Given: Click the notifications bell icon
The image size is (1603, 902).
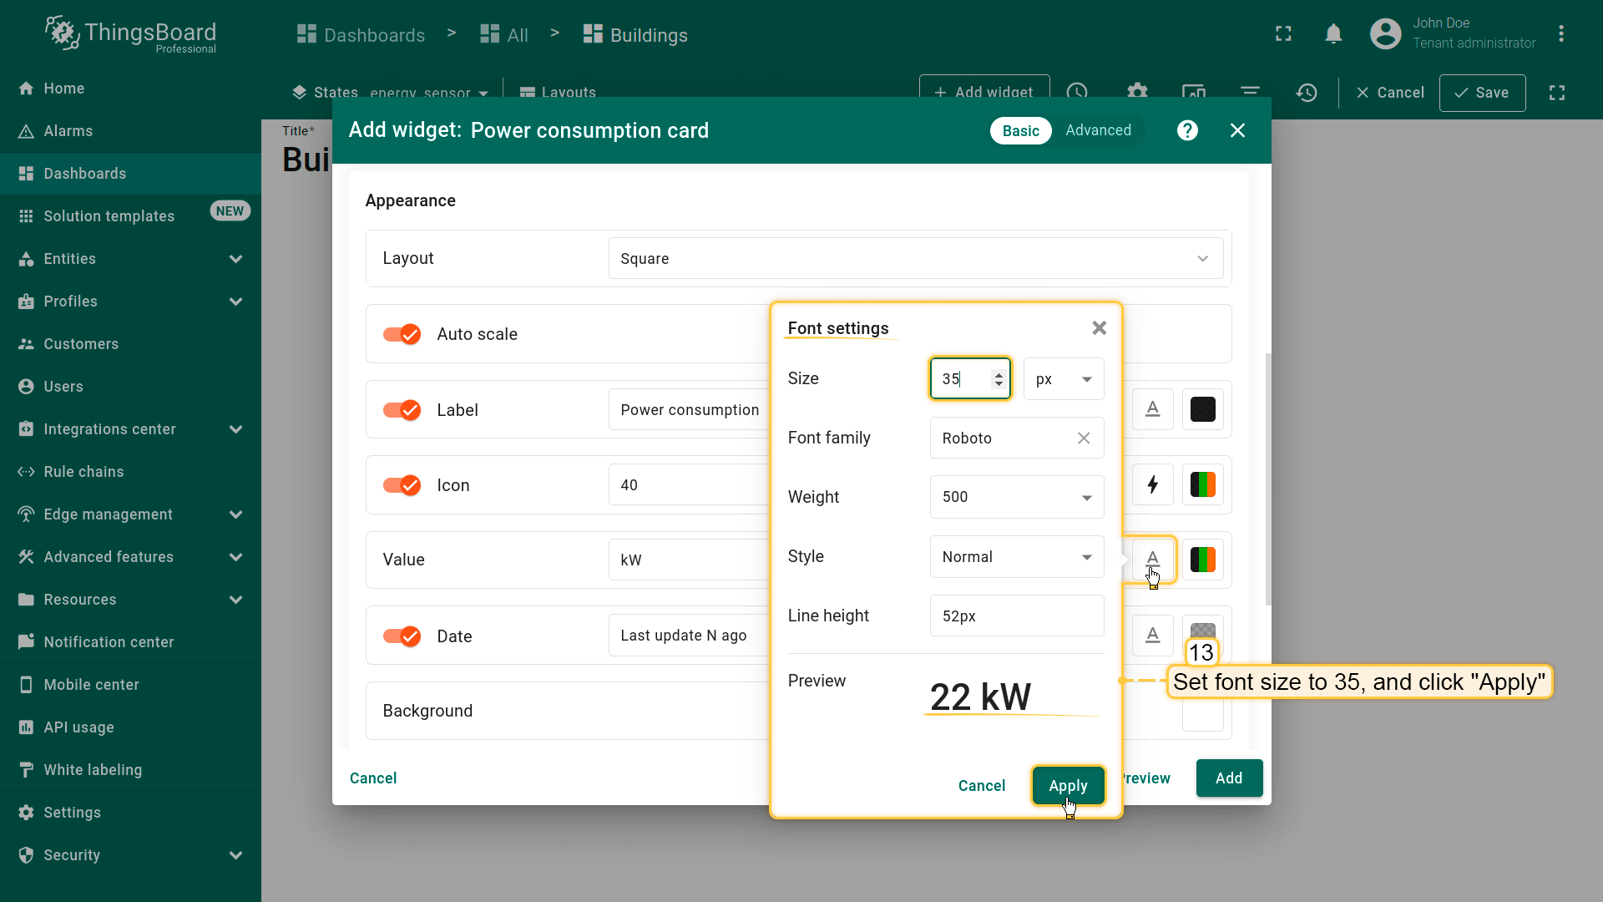Looking at the screenshot, I should click(x=1333, y=34).
